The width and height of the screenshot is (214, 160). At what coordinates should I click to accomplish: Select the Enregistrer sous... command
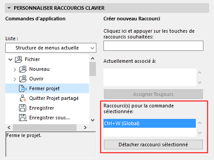(x=50, y=118)
